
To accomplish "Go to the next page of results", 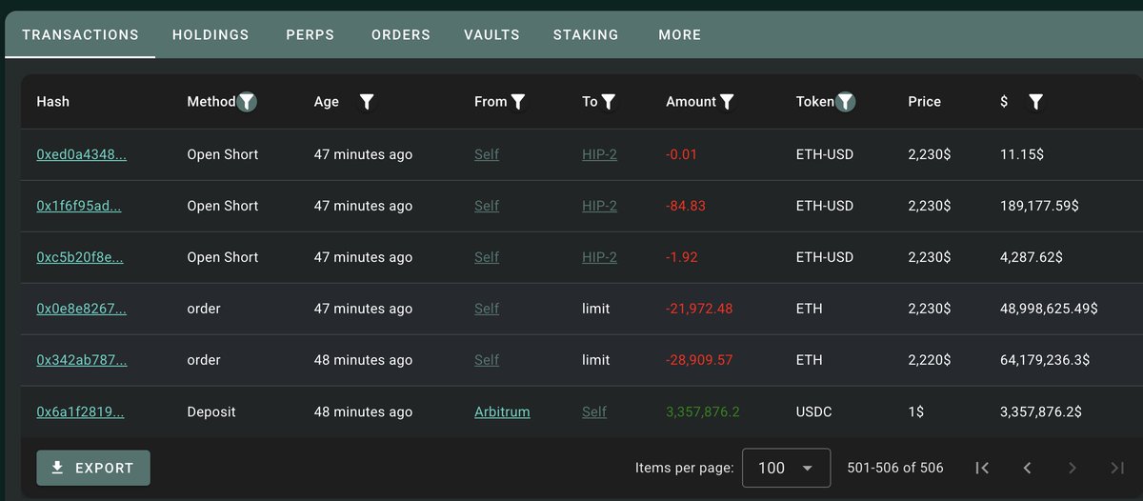I will pyautogui.click(x=1073, y=468).
